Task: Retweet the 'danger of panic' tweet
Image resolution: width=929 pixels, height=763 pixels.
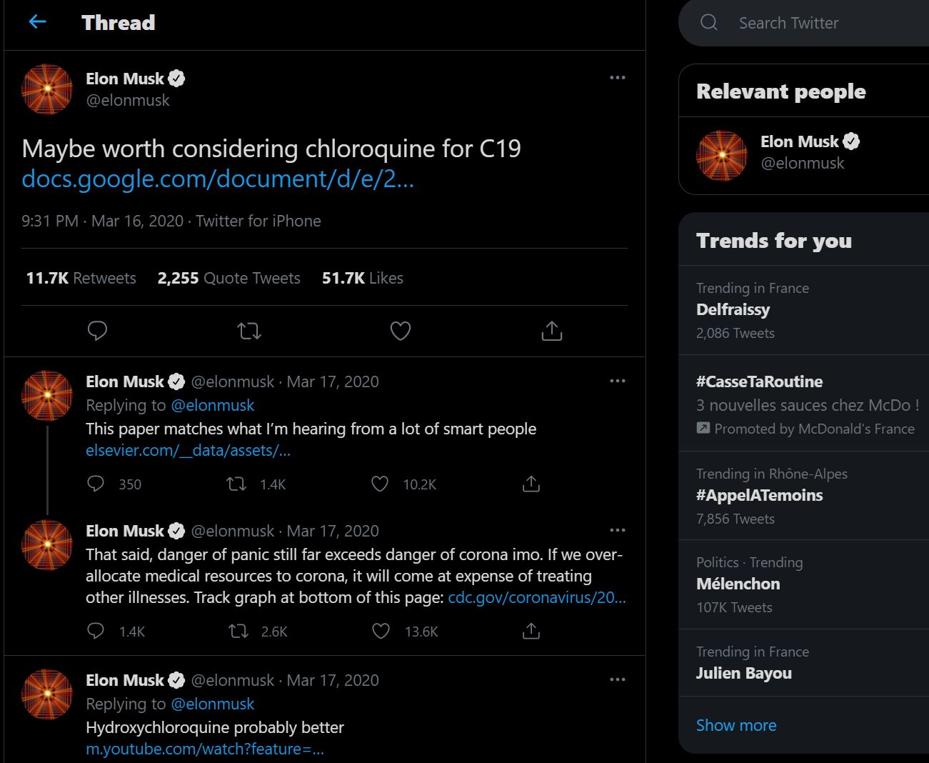Action: tap(238, 632)
